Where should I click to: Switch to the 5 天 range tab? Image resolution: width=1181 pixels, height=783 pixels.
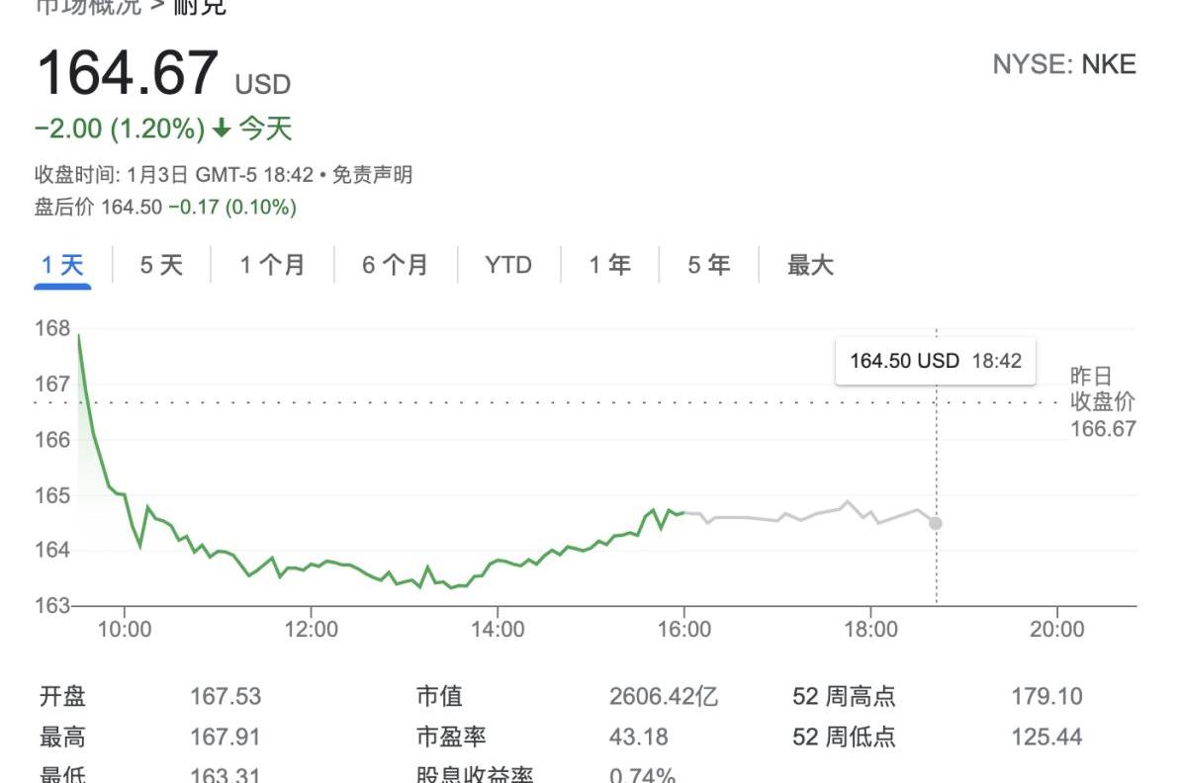(161, 265)
